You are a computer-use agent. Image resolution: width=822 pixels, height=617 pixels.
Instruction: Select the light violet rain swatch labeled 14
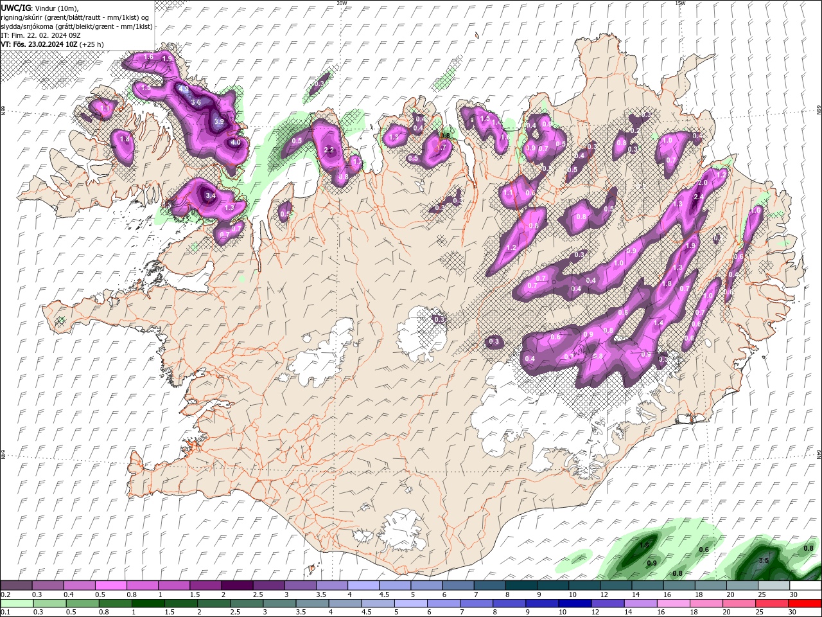coord(640,603)
